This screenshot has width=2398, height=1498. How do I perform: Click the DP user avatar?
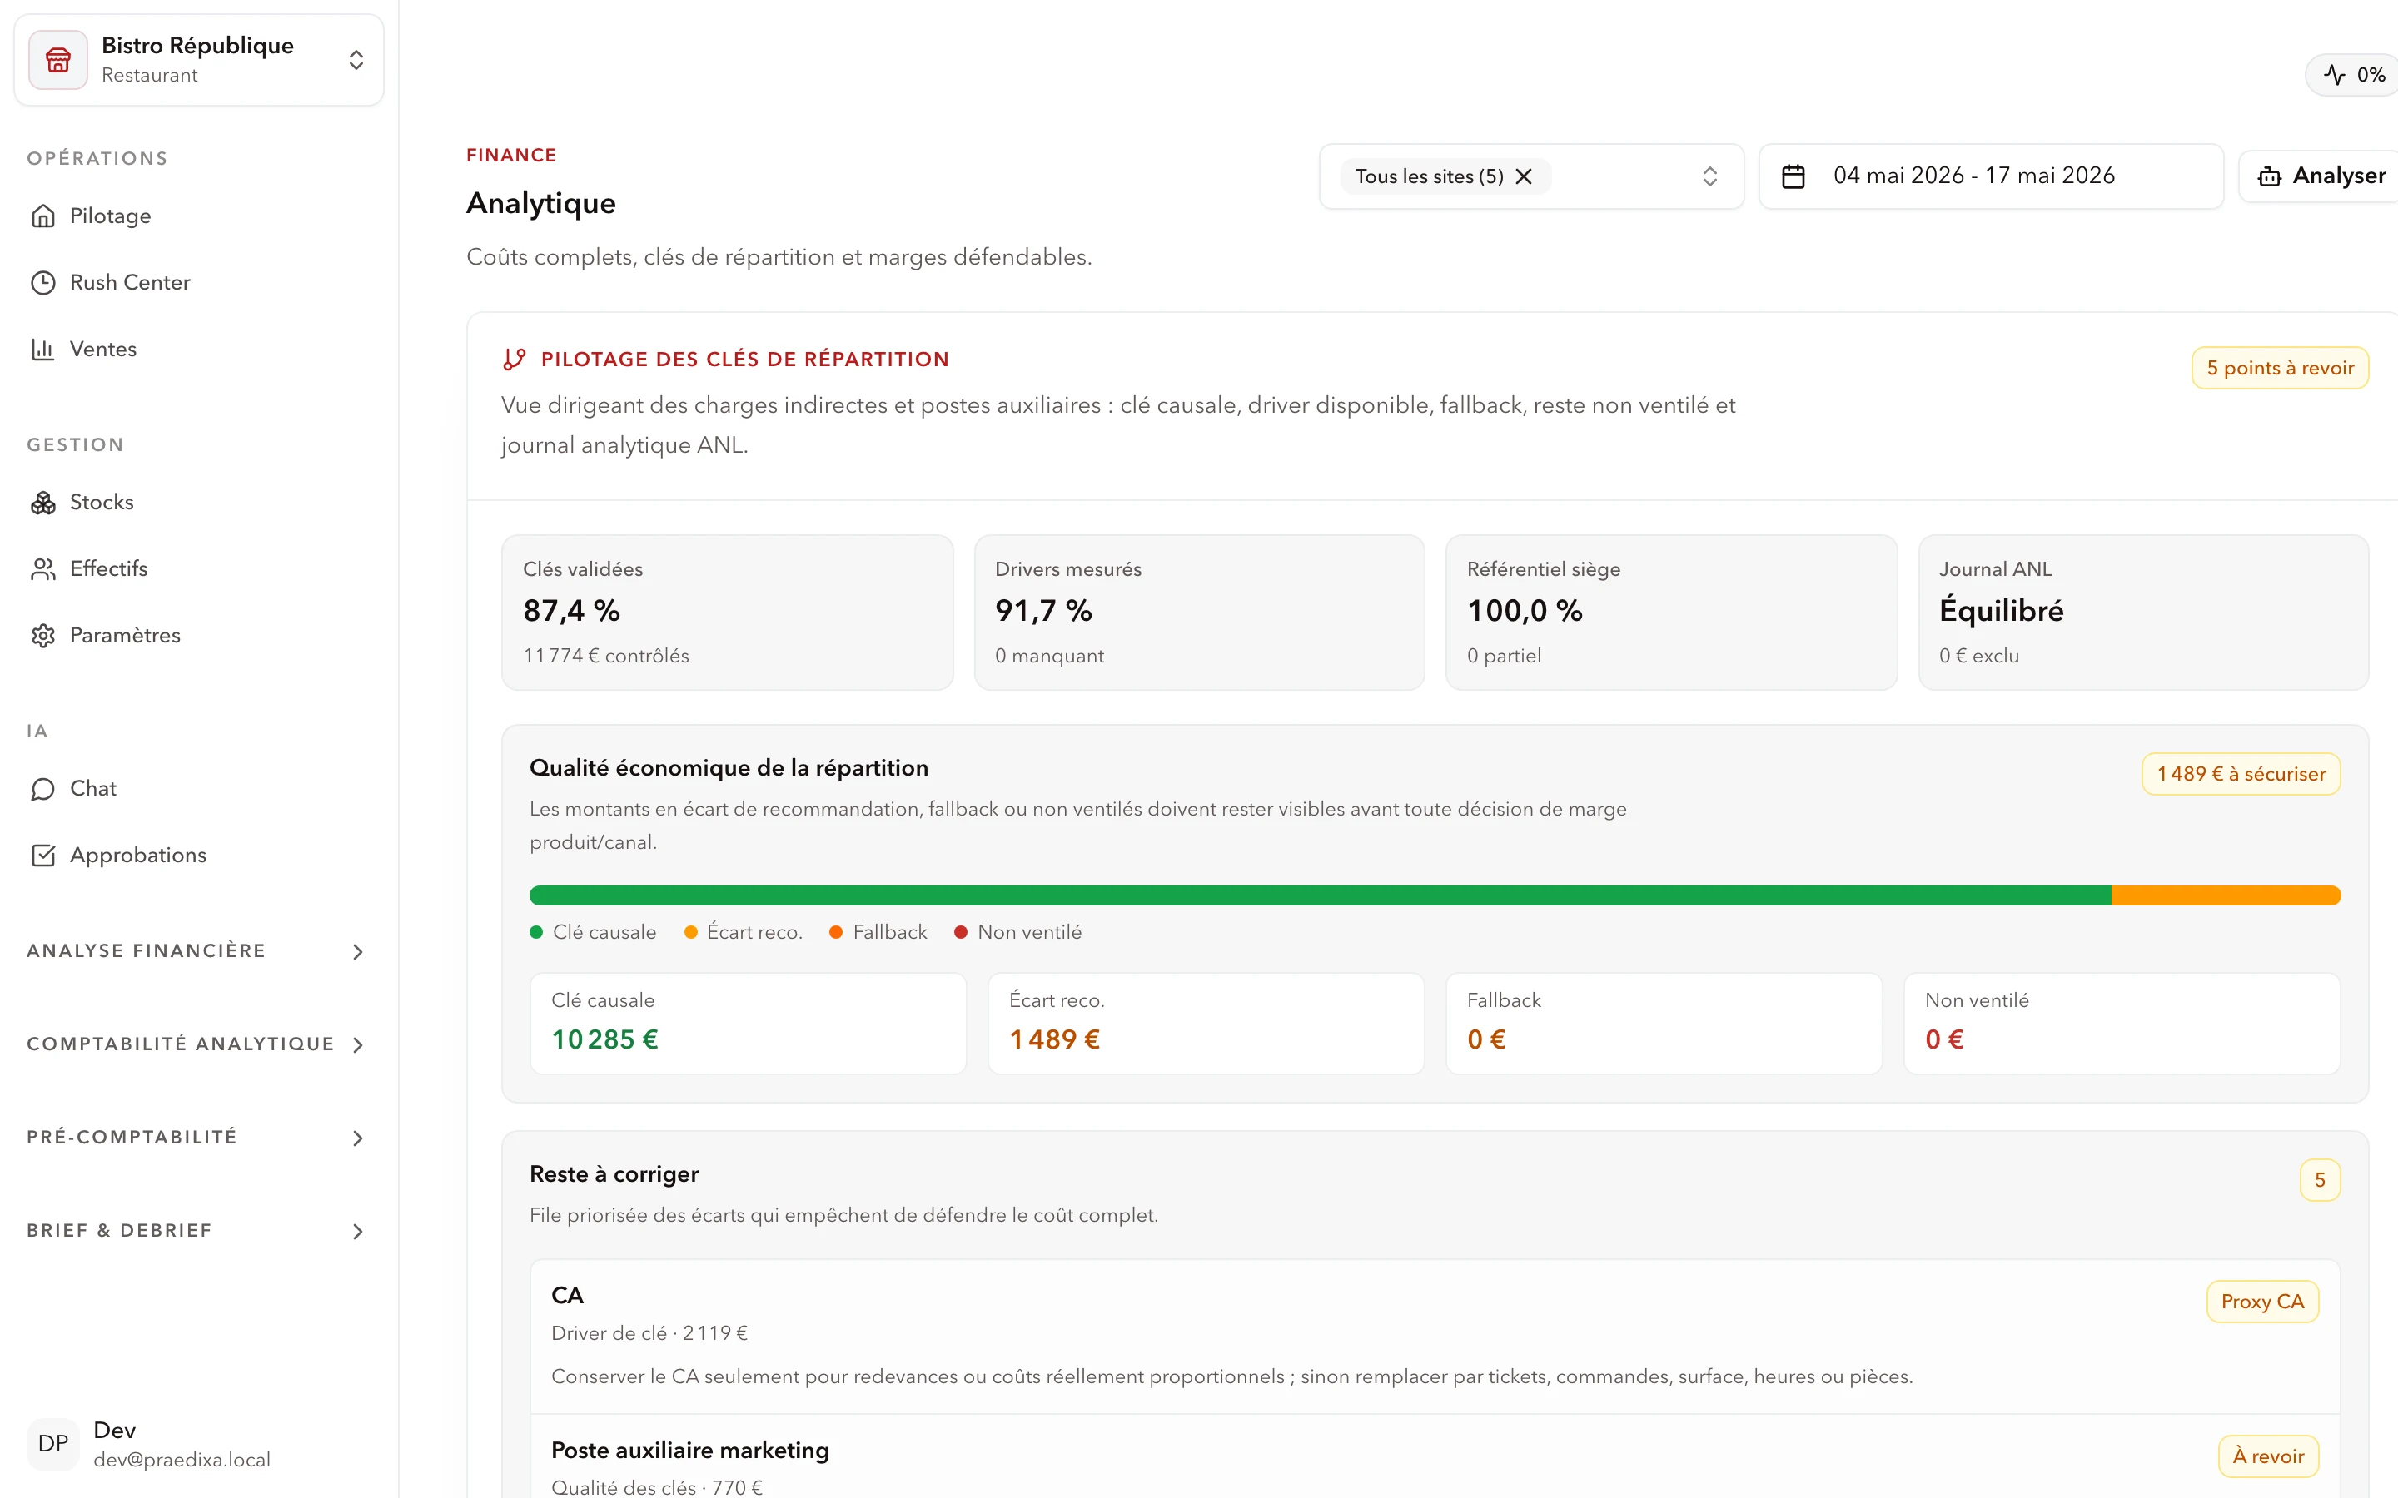(x=53, y=1444)
